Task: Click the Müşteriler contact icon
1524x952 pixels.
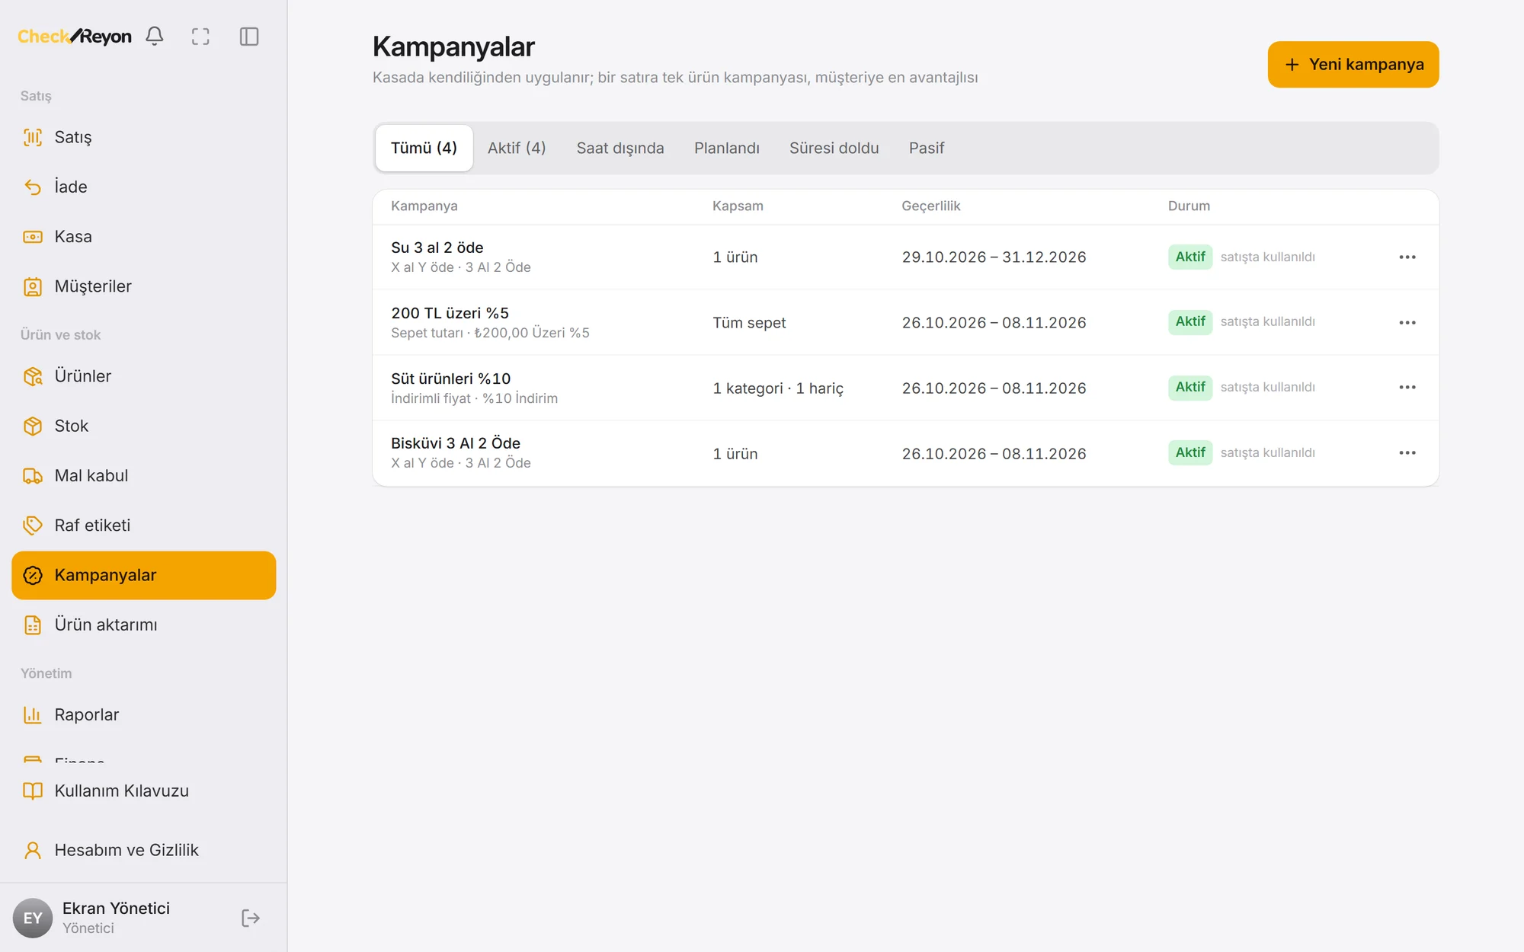Action: [33, 286]
